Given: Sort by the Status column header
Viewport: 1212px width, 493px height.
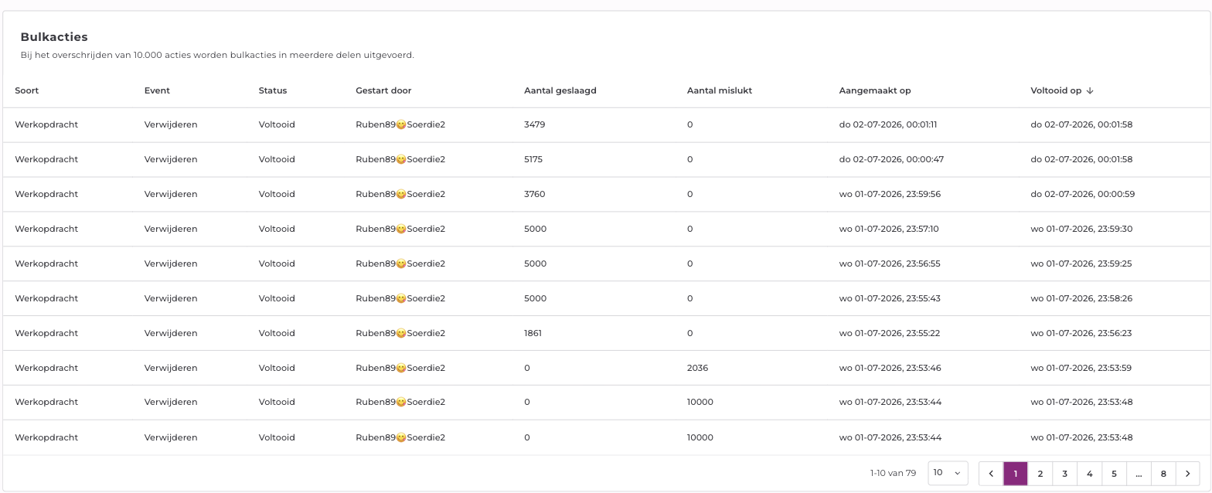Looking at the screenshot, I should point(273,90).
